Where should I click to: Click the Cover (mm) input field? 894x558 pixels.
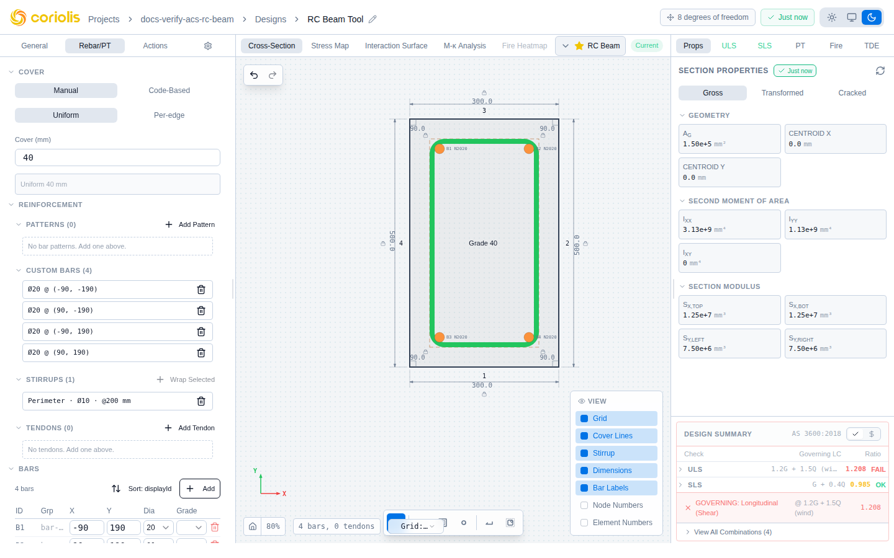pyautogui.click(x=117, y=157)
